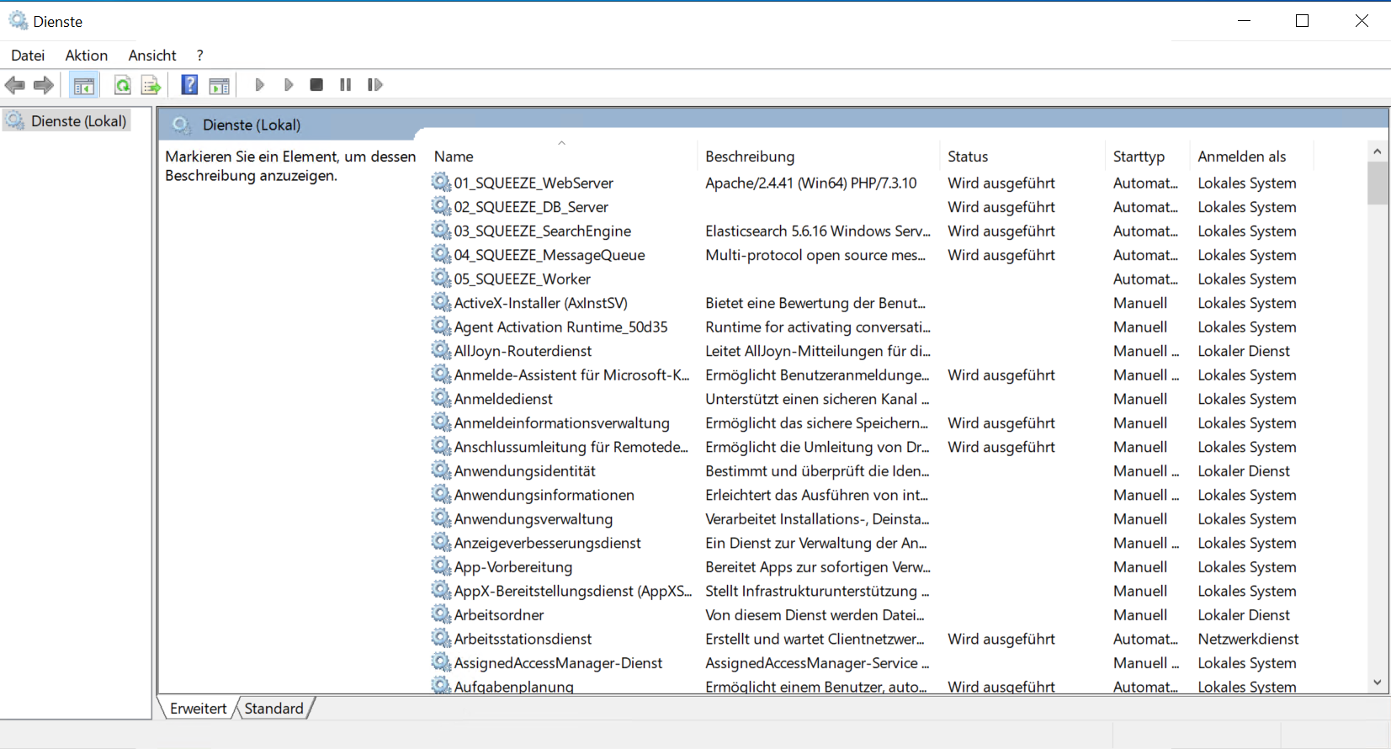Click the gear icon of Arbeitsordner
This screenshot has height=749, width=1391.
(441, 614)
